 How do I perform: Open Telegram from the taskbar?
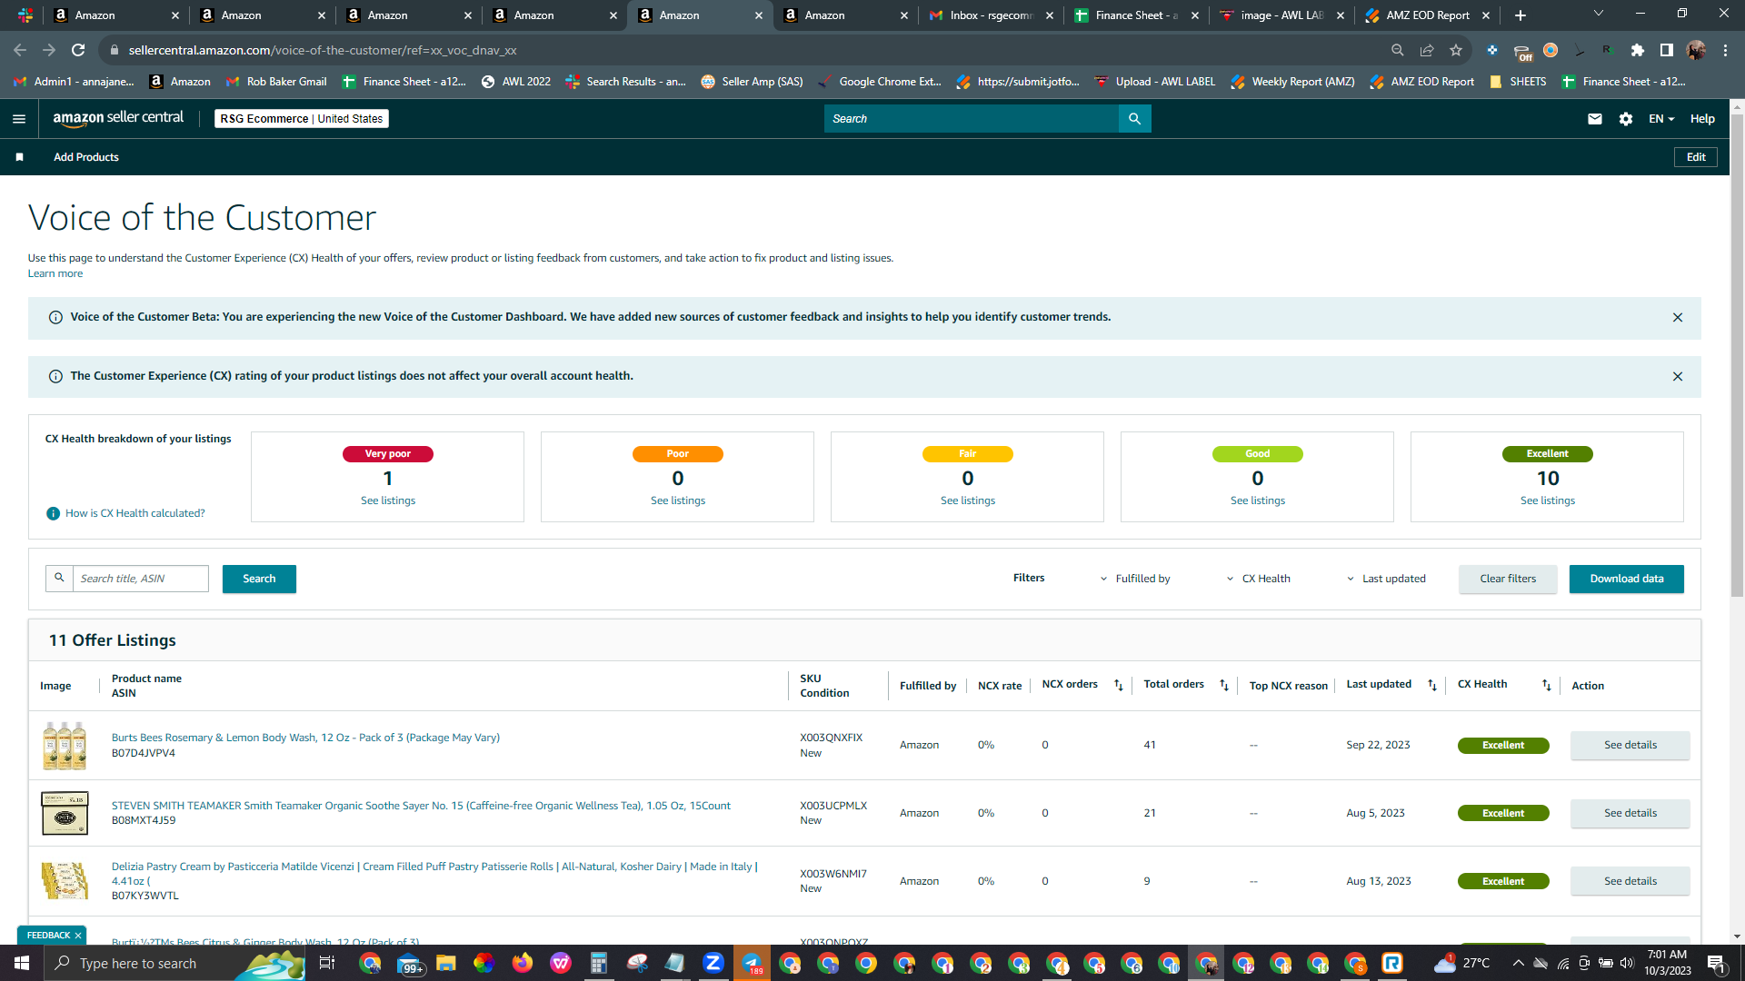point(752,963)
